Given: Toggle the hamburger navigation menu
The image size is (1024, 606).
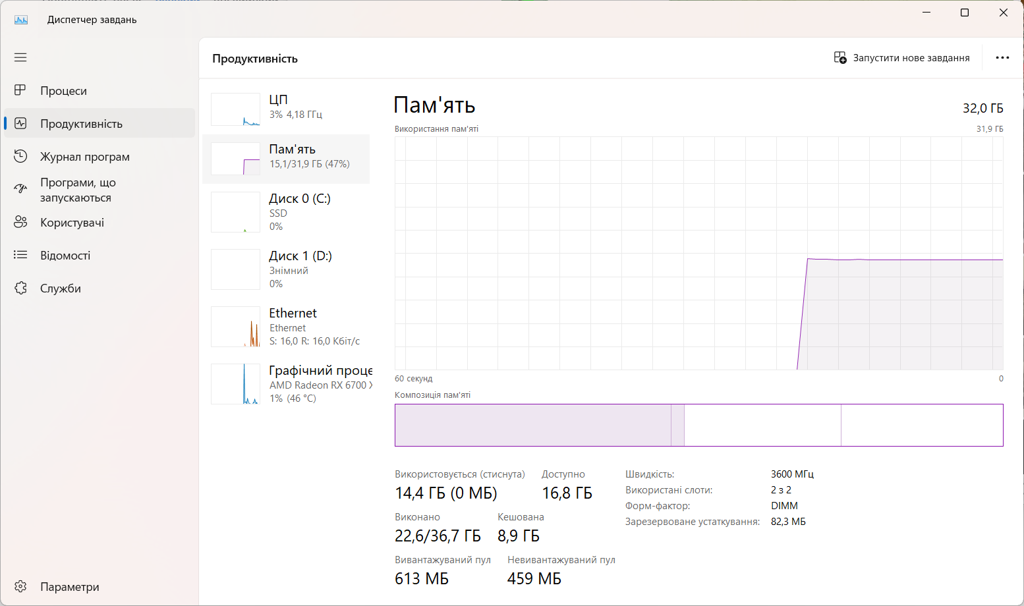Looking at the screenshot, I should coord(20,57).
